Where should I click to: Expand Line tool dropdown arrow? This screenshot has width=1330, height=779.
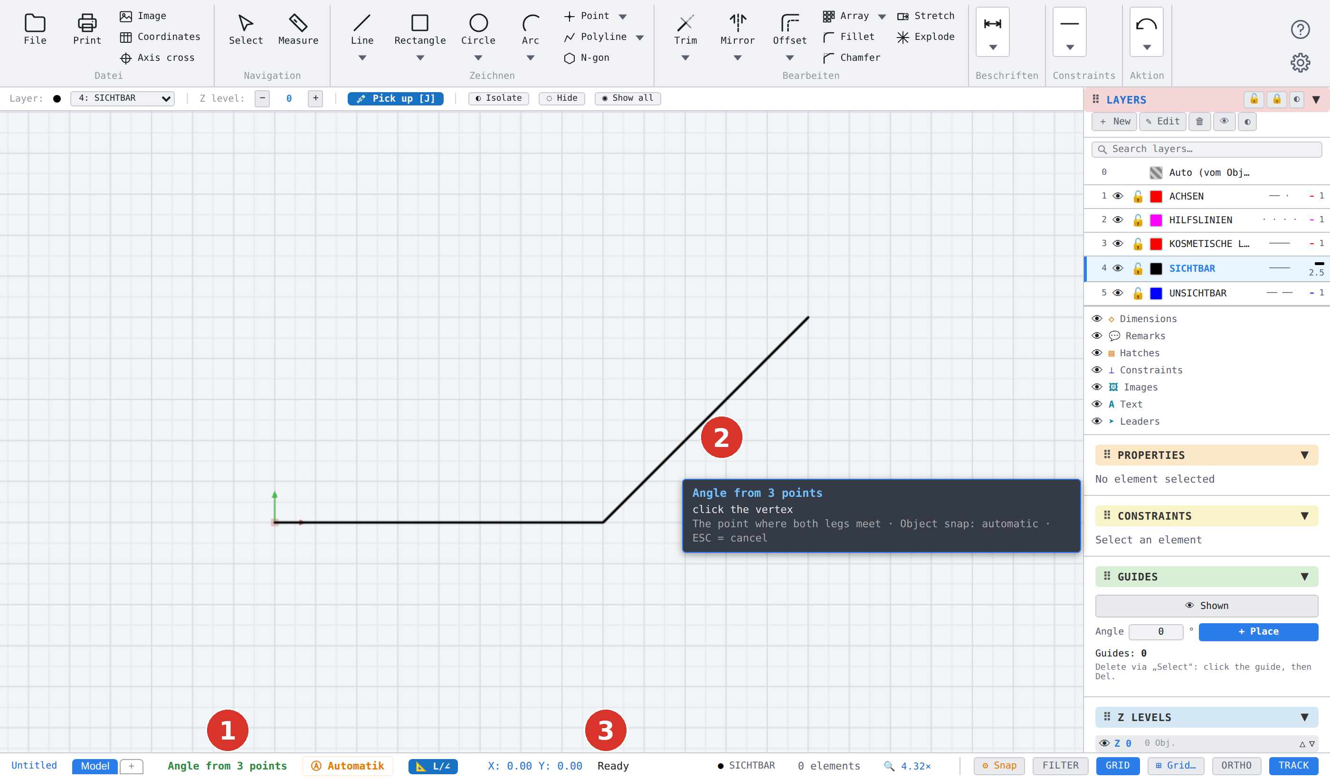[x=362, y=58]
